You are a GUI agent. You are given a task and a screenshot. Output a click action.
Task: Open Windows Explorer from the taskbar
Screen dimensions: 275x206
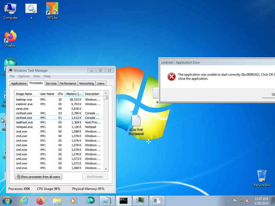pyautogui.click(x=57, y=201)
